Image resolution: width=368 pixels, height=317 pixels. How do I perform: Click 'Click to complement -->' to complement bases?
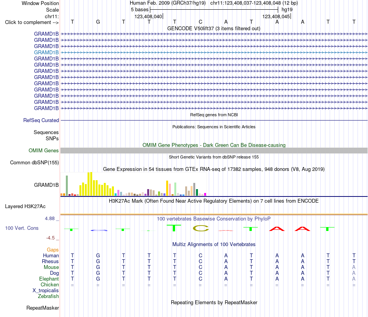(32, 22)
